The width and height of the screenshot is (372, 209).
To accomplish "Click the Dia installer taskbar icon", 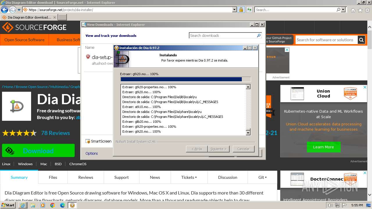I will point(72,205).
